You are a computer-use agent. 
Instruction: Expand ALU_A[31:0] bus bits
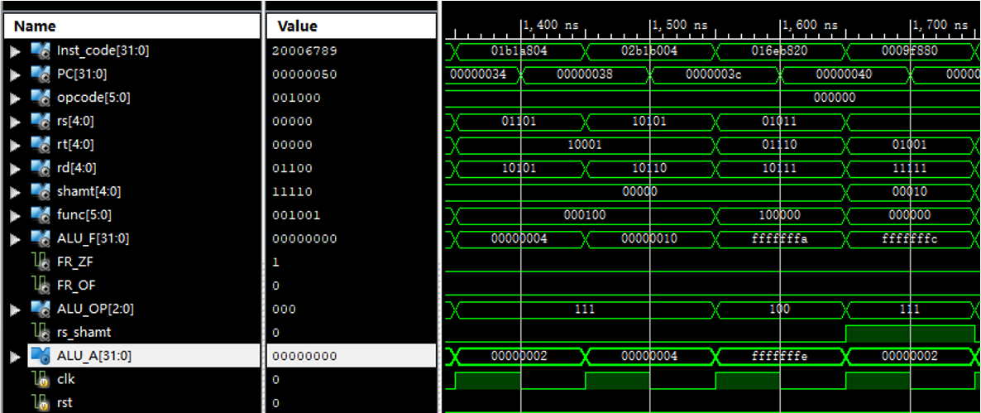pos(14,356)
